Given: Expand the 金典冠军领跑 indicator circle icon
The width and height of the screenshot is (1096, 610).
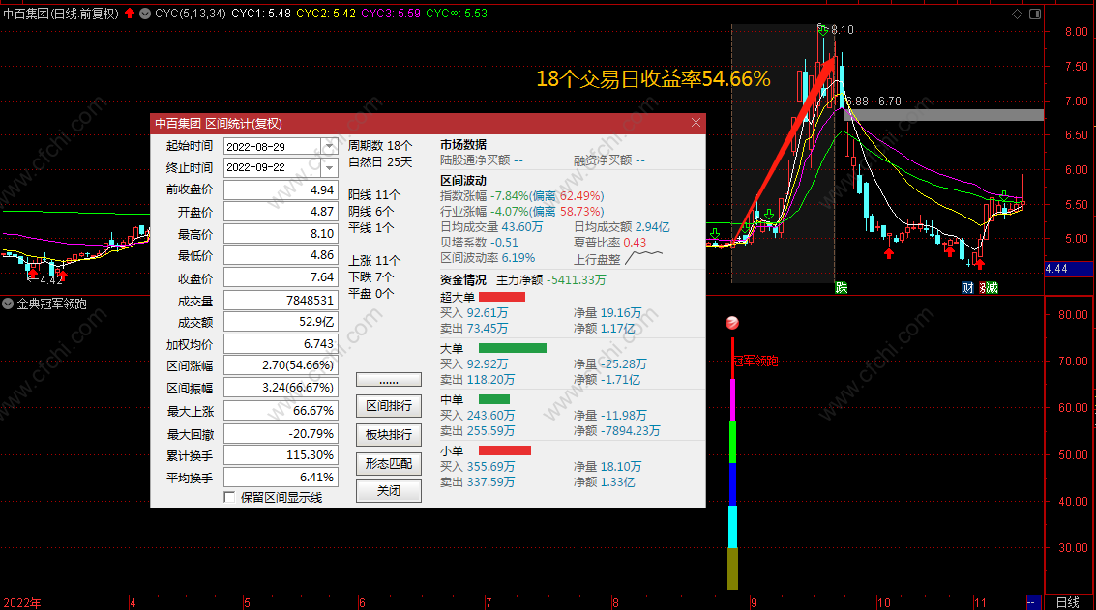Looking at the screenshot, I should [8, 304].
